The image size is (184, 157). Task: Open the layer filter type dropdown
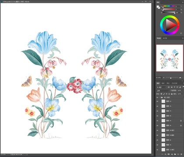coord(161,87)
